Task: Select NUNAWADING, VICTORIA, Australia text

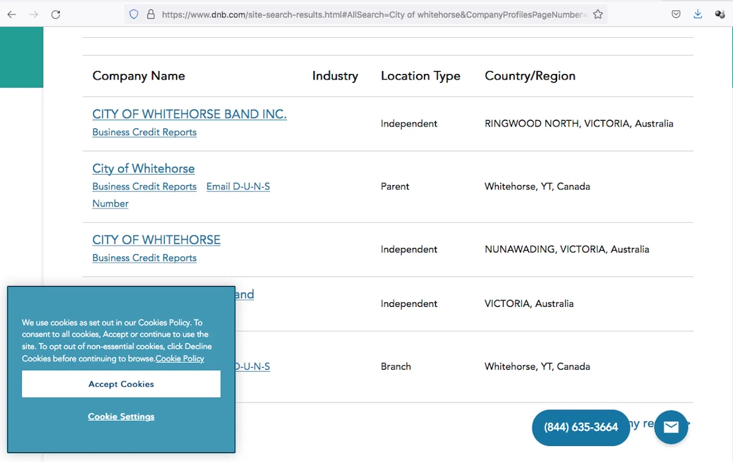Action: (x=567, y=249)
